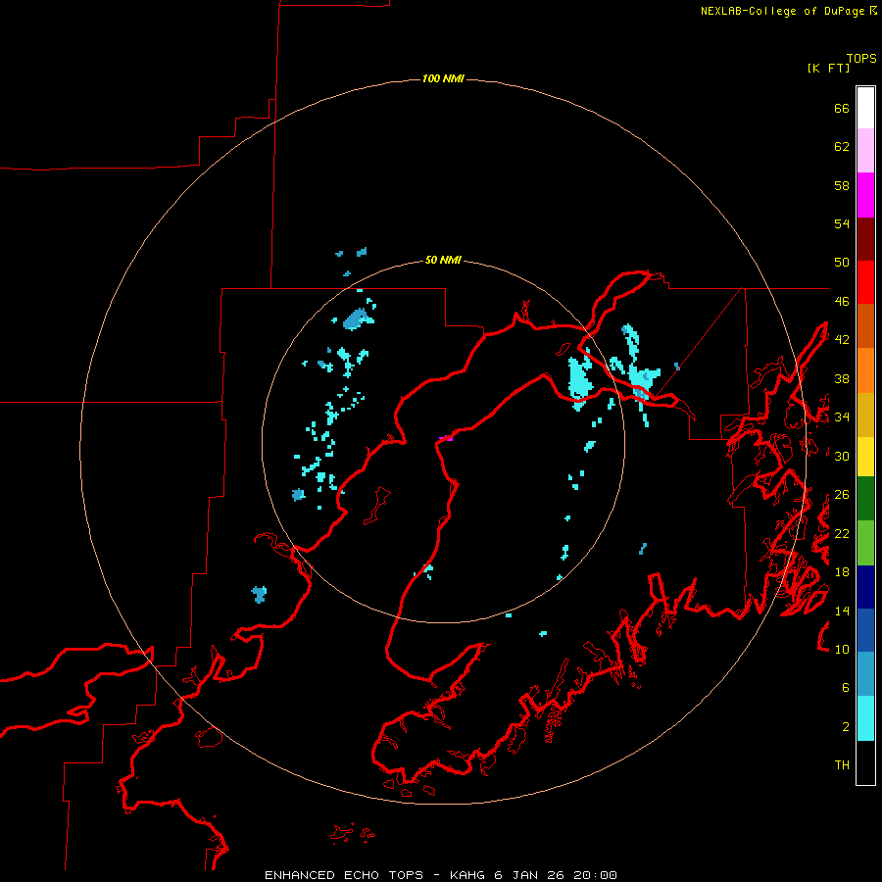Click the '54' legend value

pyautogui.click(x=842, y=223)
